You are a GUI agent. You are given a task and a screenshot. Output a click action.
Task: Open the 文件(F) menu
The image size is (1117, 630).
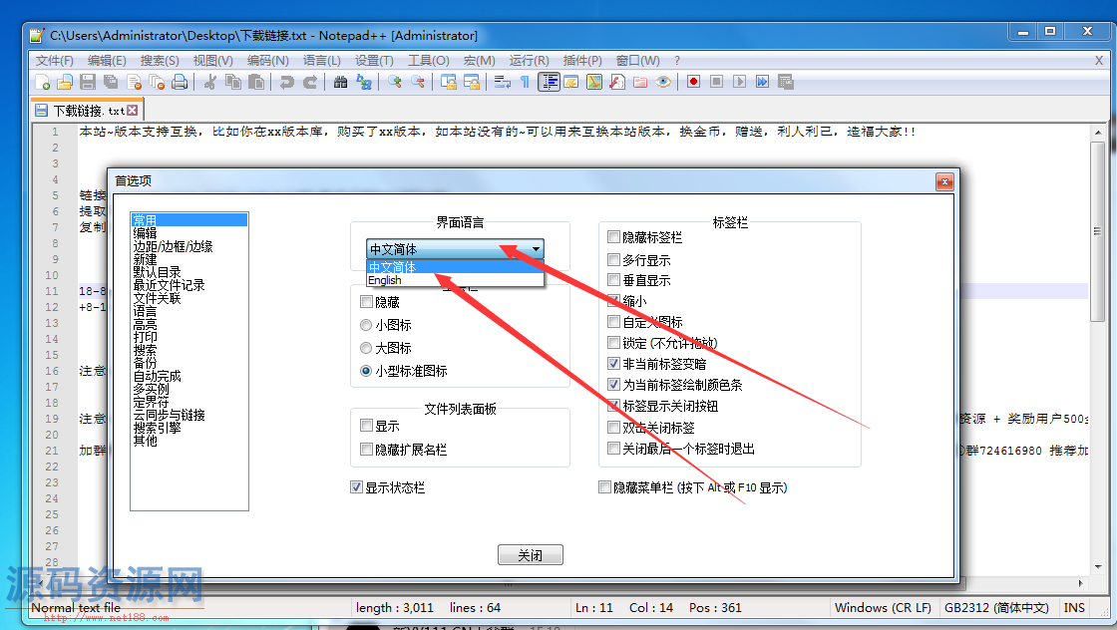(x=54, y=61)
